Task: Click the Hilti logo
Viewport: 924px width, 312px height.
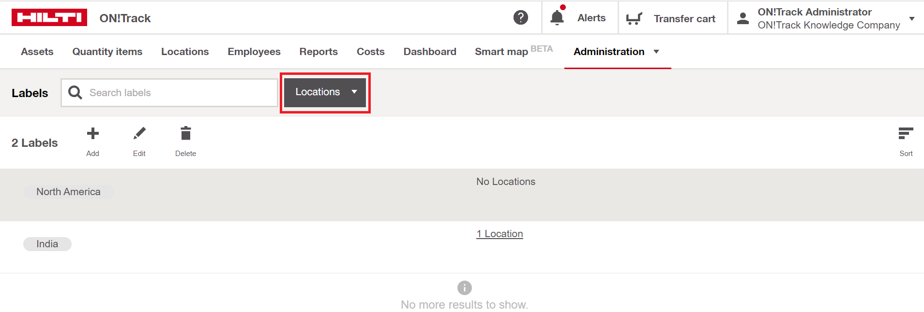Action: point(49,18)
